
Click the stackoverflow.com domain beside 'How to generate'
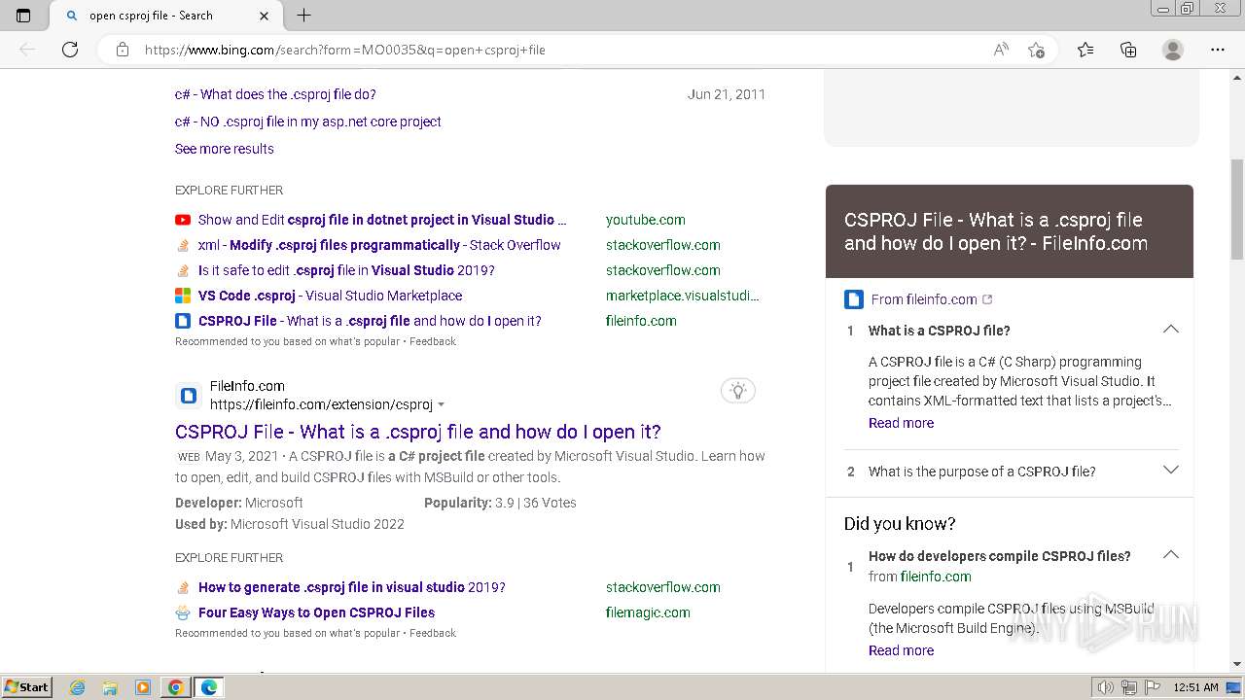coord(663,587)
